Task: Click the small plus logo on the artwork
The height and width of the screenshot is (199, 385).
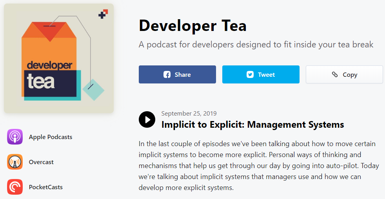Action: [x=103, y=14]
